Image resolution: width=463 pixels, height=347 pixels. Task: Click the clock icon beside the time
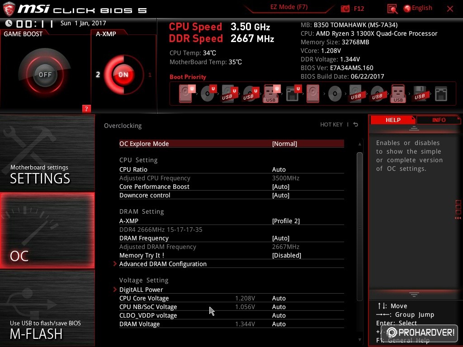click(9, 23)
